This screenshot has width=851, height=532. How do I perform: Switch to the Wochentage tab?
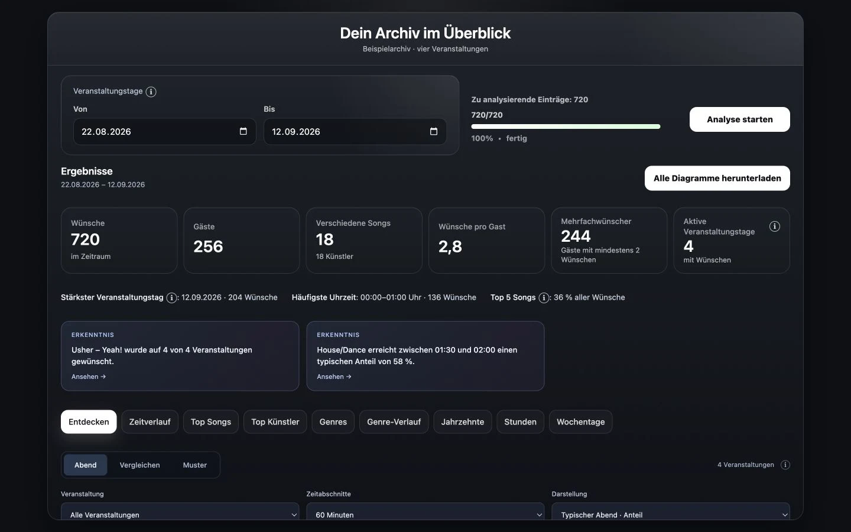(581, 422)
